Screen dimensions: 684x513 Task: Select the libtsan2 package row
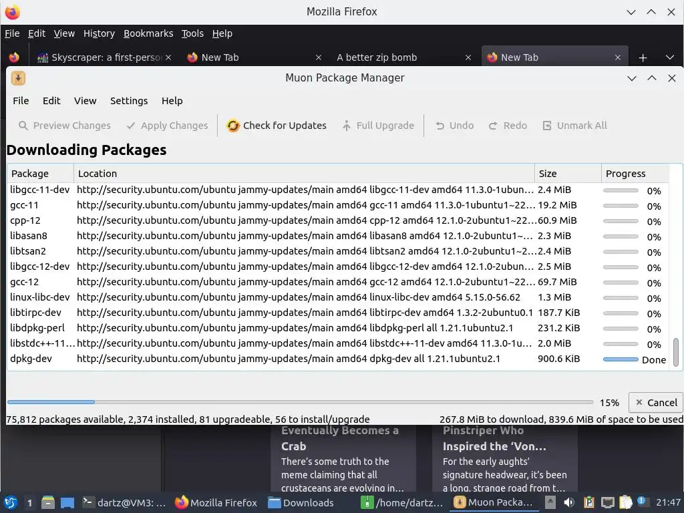coord(337,252)
